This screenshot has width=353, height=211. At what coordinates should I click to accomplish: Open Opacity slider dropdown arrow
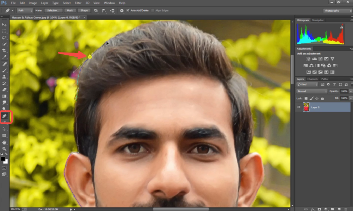[350, 91]
